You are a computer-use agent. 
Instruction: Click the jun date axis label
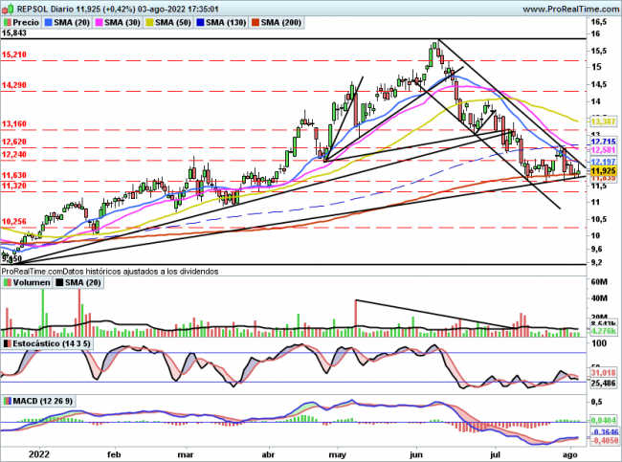coord(416,454)
